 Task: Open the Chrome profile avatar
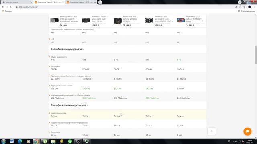(x=250, y=7)
